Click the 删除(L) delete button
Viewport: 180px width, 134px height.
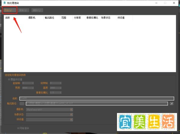point(37,10)
